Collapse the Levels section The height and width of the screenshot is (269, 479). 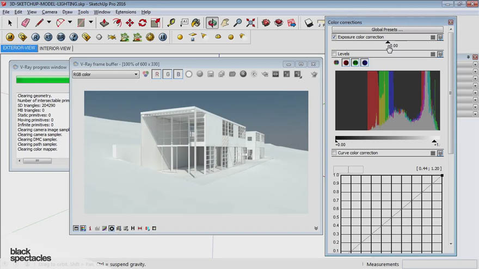click(440, 54)
